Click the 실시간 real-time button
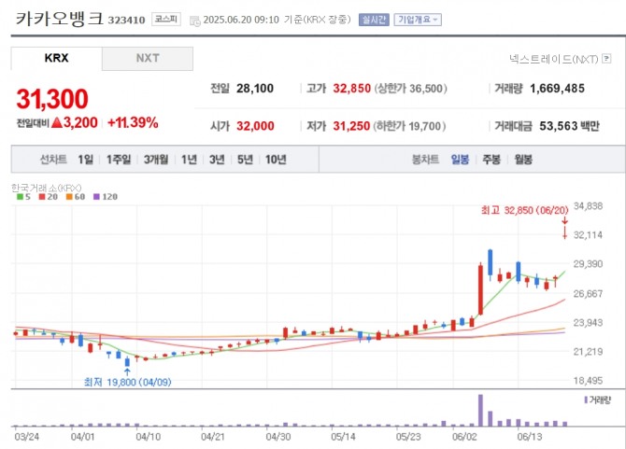The width and height of the screenshot is (626, 449). (374, 20)
